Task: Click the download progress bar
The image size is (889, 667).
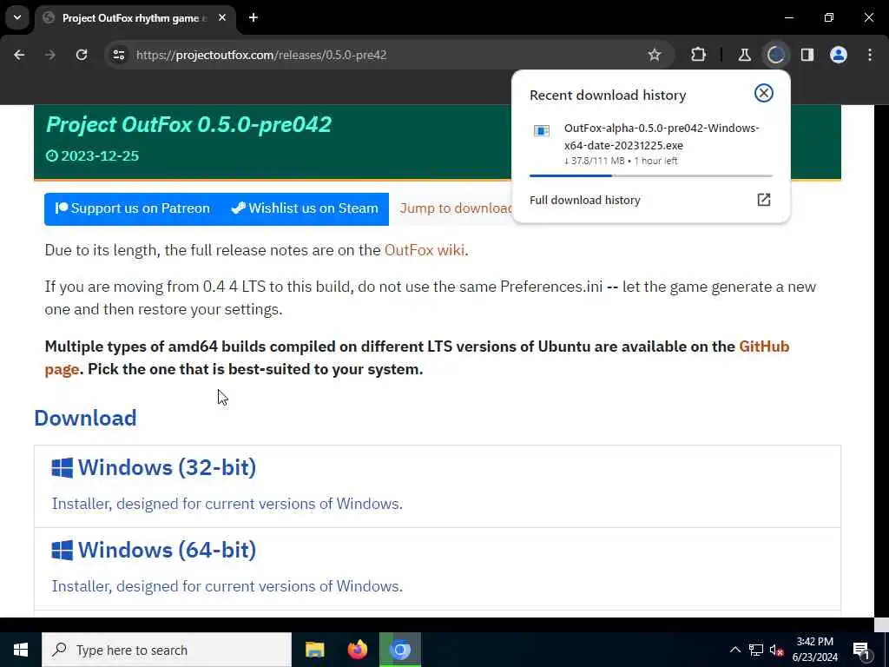Action: click(x=651, y=175)
